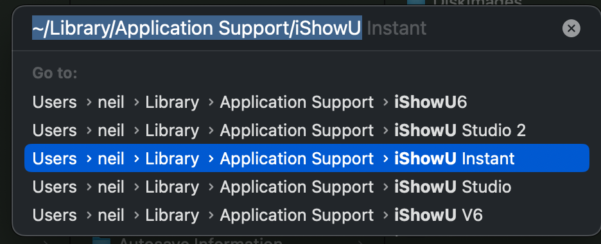601x244 pixels.
Task: Click the chevron before Application Support in the iShowU Studio row
Action: (x=211, y=187)
